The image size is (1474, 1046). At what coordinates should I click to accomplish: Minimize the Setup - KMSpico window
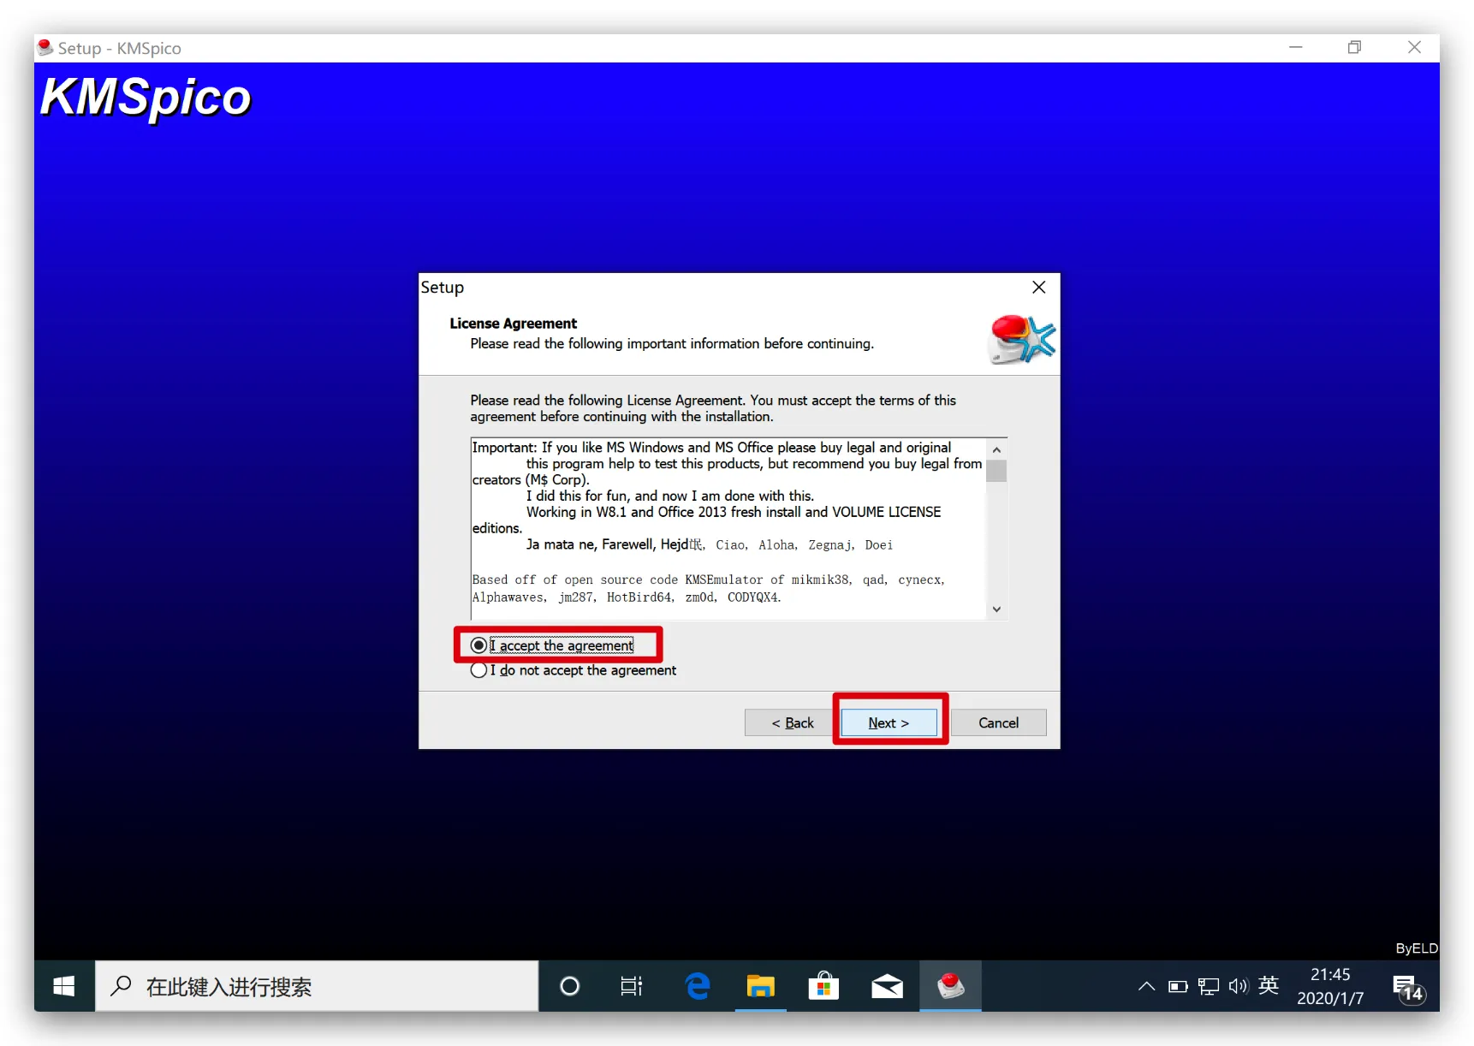click(1296, 48)
